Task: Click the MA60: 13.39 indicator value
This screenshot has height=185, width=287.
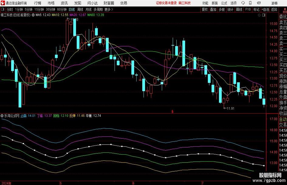Action: point(96,15)
